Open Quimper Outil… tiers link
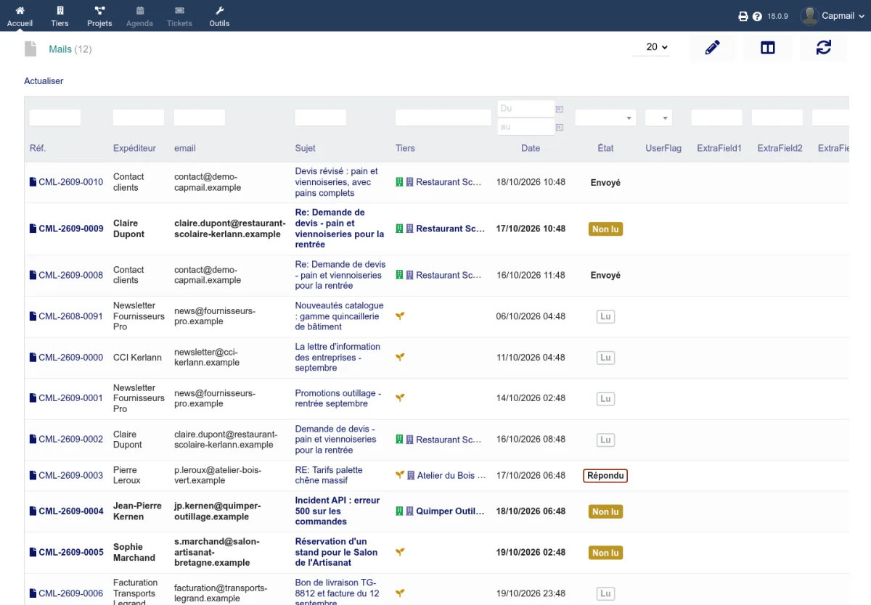This screenshot has width=871, height=605. click(x=450, y=511)
